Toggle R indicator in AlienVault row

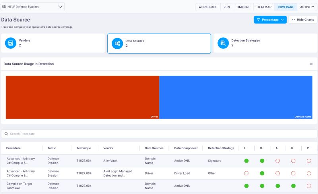point(293,161)
